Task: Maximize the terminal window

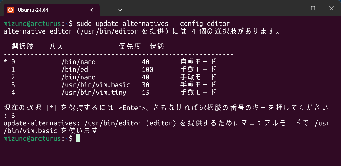Action: pyautogui.click(x=313, y=8)
